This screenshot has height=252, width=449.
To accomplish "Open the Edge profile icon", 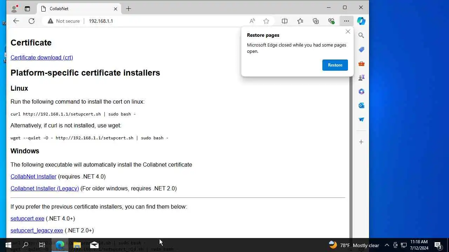I will (x=14, y=8).
